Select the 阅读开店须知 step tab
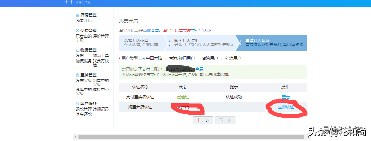This screenshot has height=141, width=371. [x=203, y=43]
